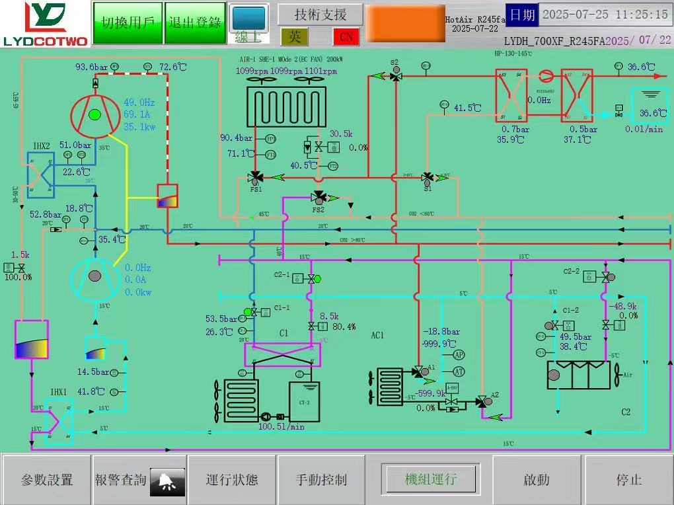The height and width of the screenshot is (505, 674).
Task: Switch language to English button
Action: (x=295, y=36)
